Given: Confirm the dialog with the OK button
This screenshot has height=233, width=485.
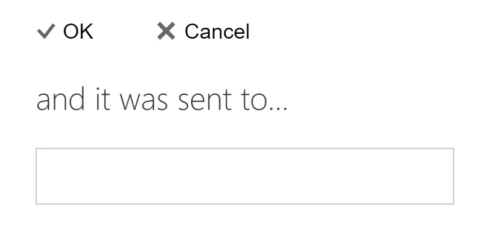Looking at the screenshot, I should point(65,31).
